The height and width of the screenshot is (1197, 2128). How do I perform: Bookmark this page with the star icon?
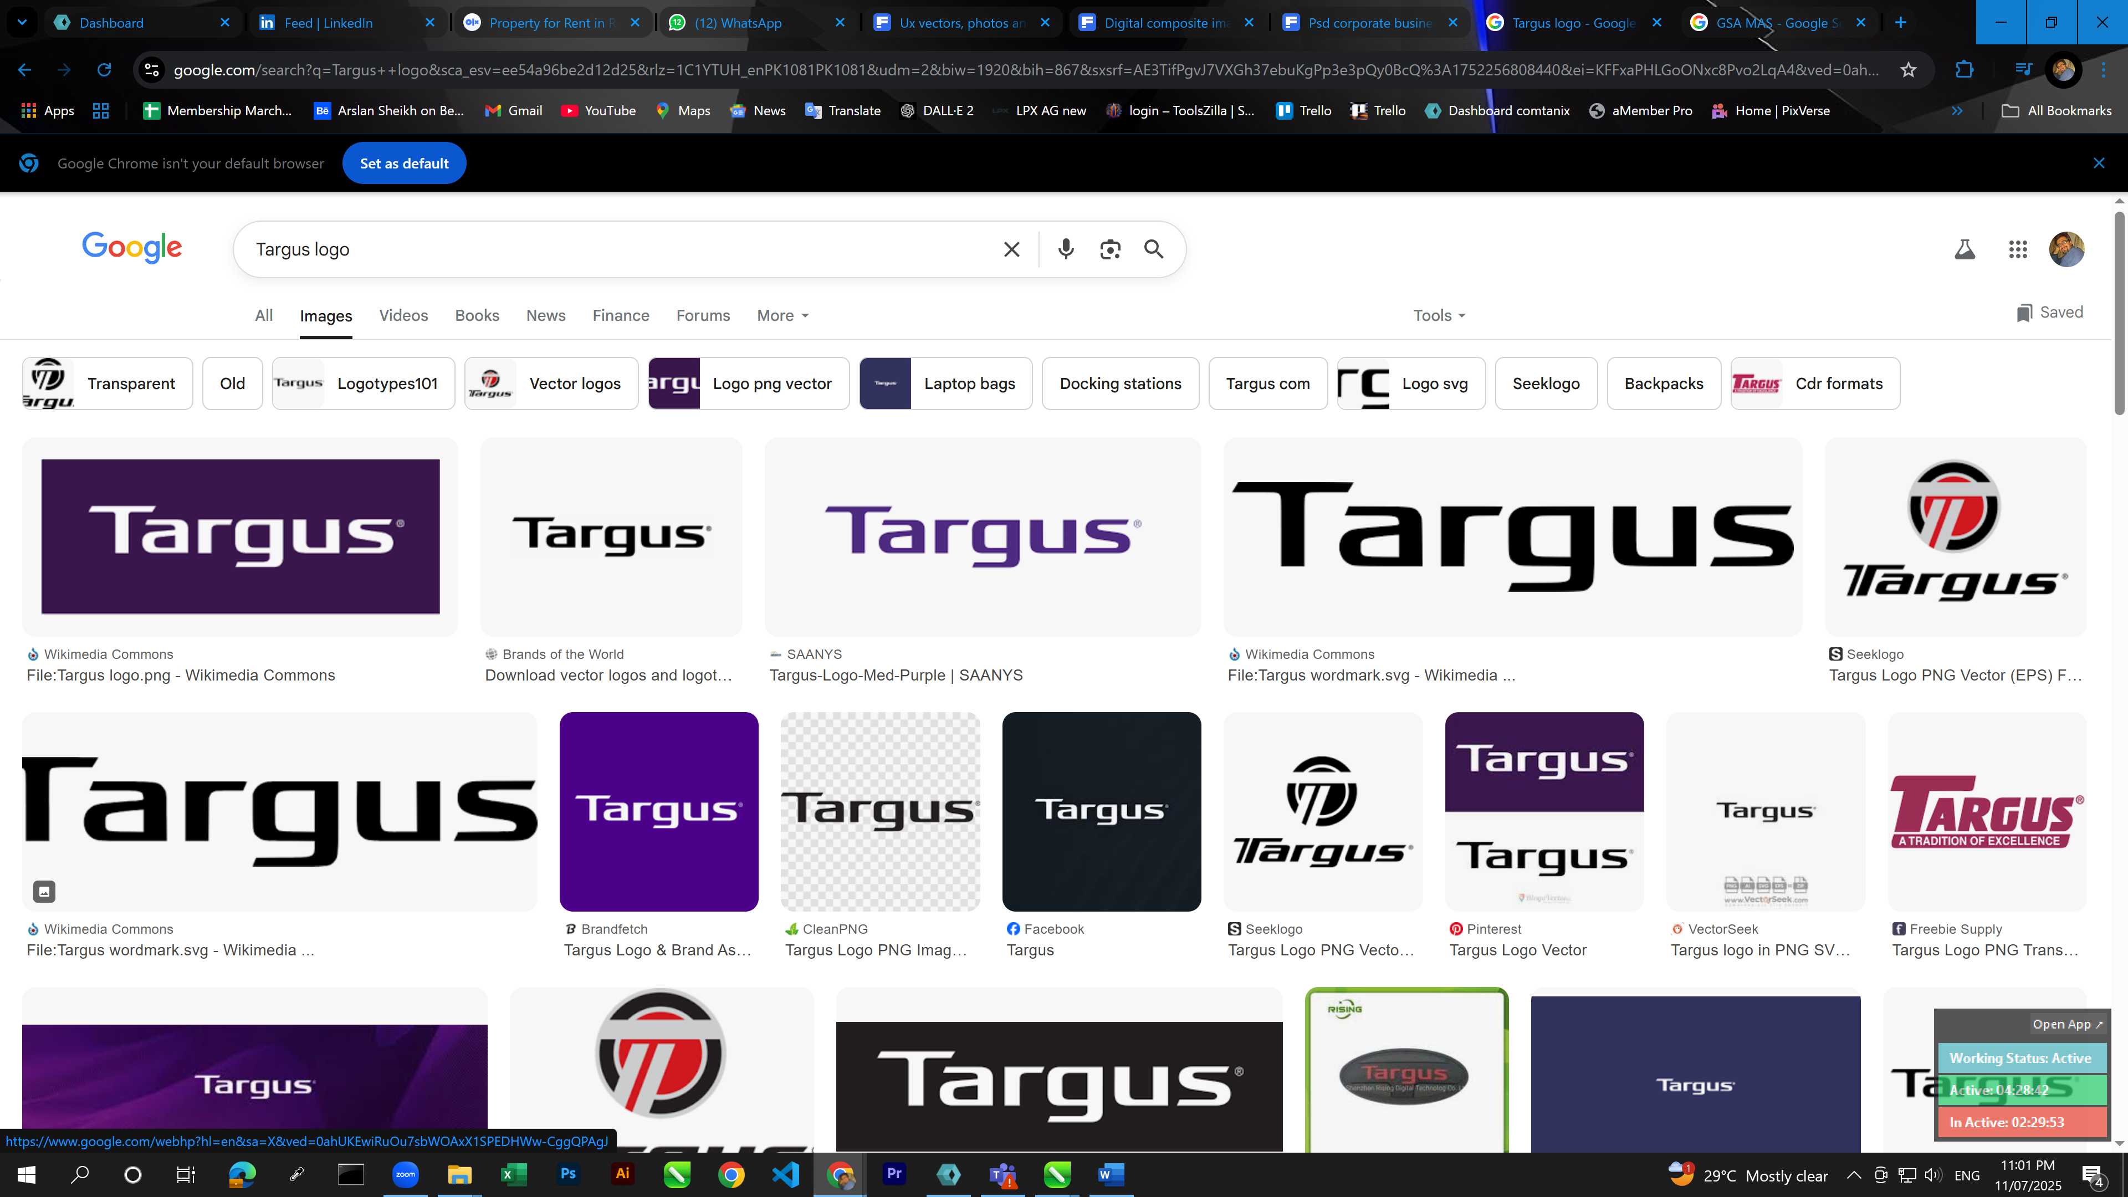(1908, 70)
